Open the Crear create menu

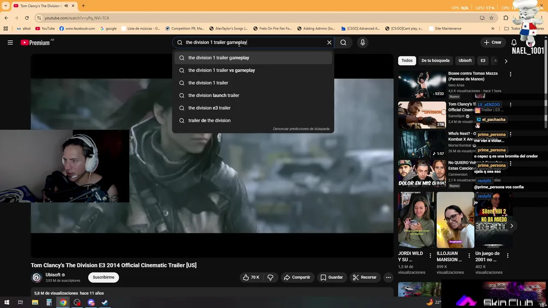click(492, 42)
